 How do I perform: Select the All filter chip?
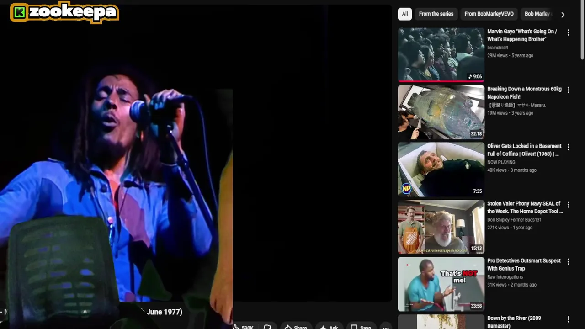[405, 14]
